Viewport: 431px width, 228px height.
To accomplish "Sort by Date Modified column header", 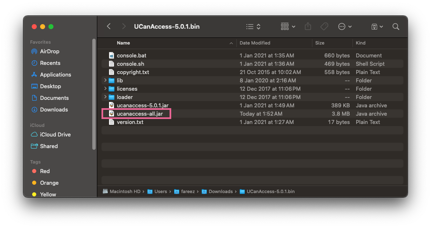I will [x=255, y=43].
